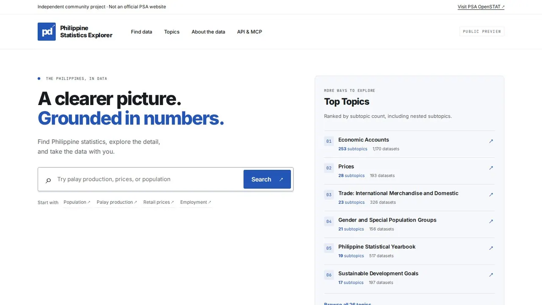Viewport: 542px width, 305px height.
Task: Click the blue Search button
Action: point(267,179)
